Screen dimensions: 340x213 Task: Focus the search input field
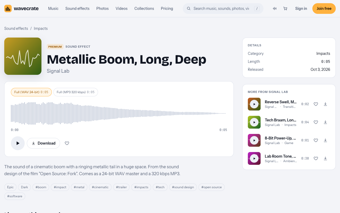[221, 9]
